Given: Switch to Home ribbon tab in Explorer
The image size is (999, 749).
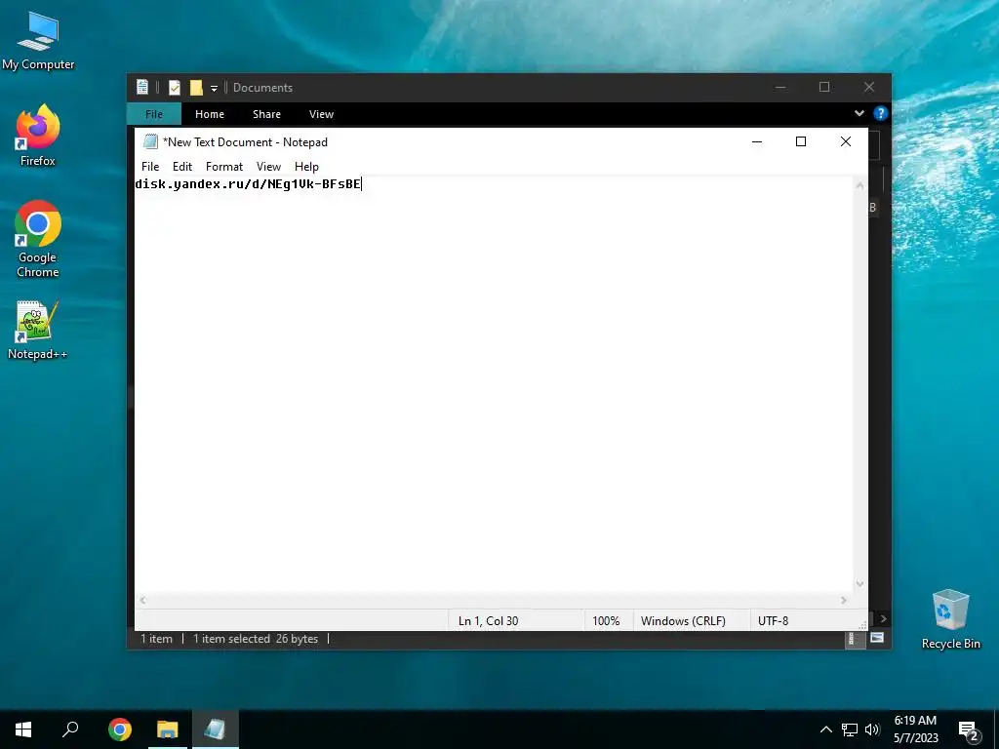Looking at the screenshot, I should pyautogui.click(x=210, y=114).
